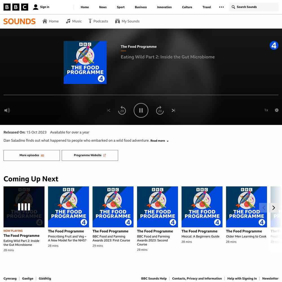Switch language to Gaeilge
The image size is (282, 282).
[28, 278]
